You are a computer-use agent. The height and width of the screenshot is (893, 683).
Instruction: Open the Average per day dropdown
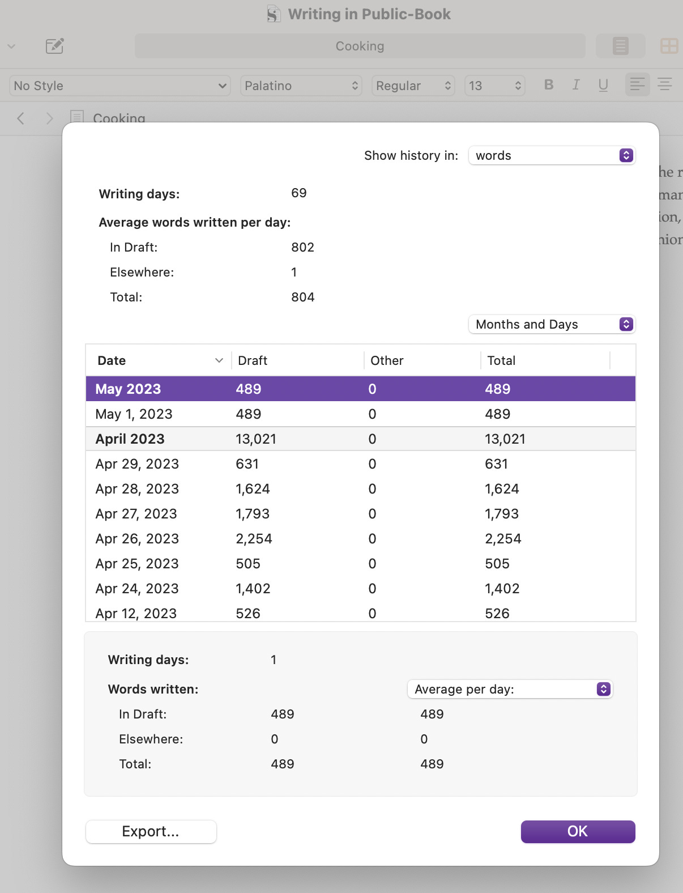click(x=510, y=689)
